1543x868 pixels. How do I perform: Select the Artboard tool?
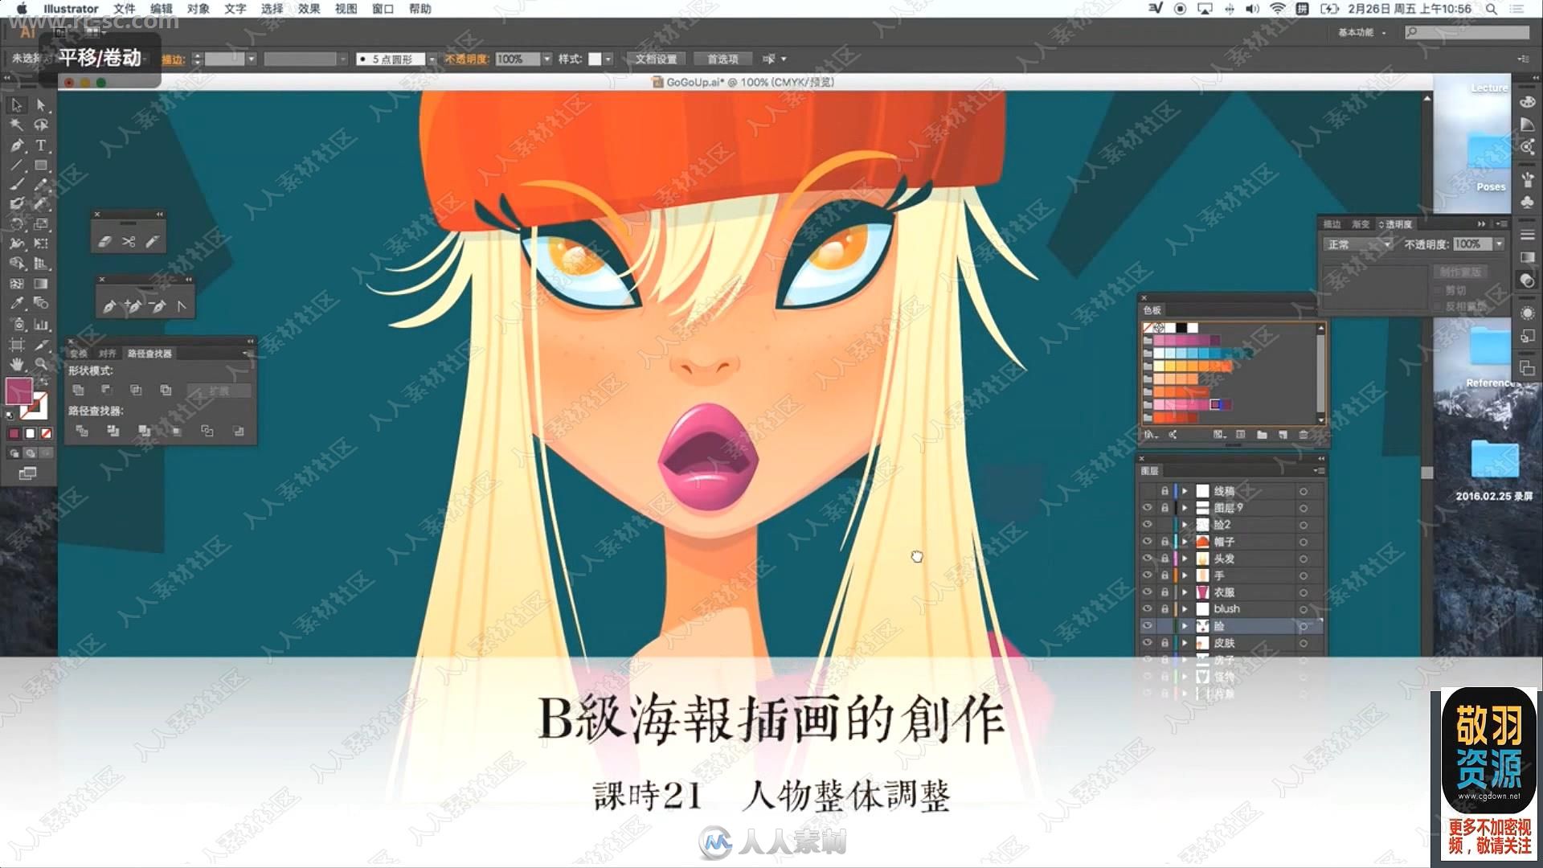tap(17, 344)
